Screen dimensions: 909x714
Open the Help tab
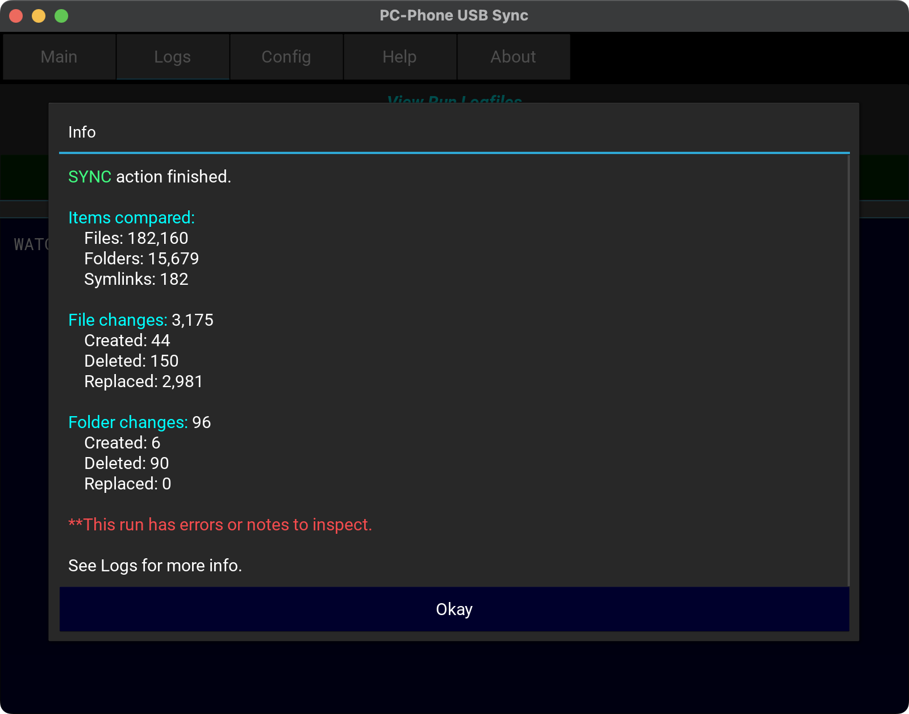(x=400, y=57)
